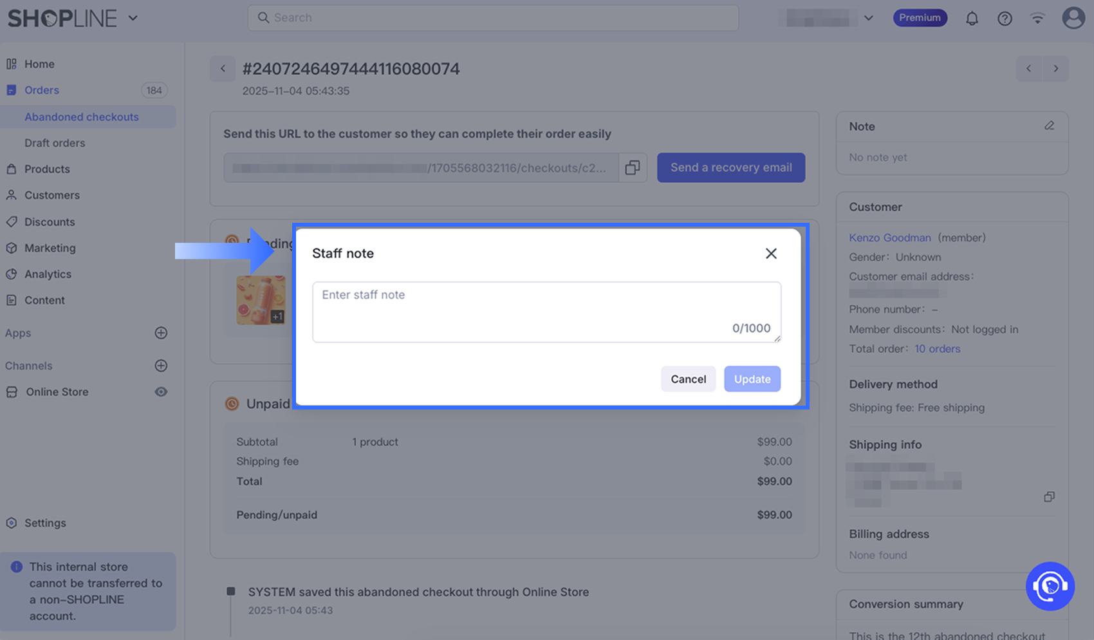Image resolution: width=1094 pixels, height=640 pixels.
Task: Close the Staff note dialog
Action: tap(771, 254)
